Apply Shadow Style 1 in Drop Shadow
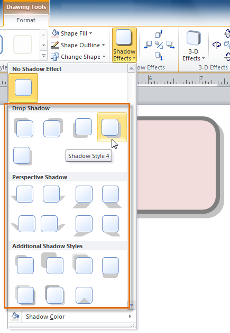The image size is (230, 333). [x=24, y=128]
